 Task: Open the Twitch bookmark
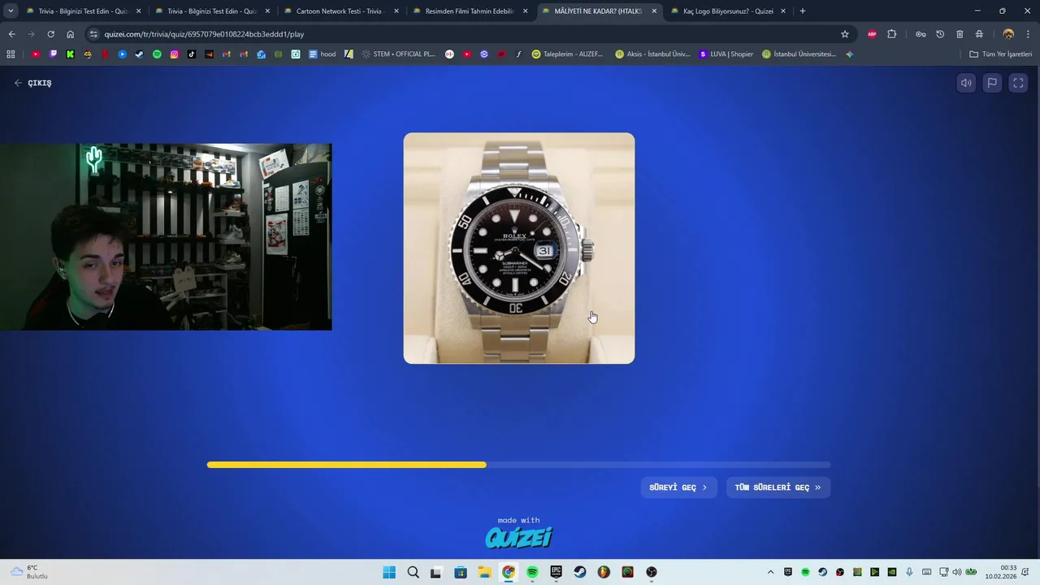coord(53,54)
